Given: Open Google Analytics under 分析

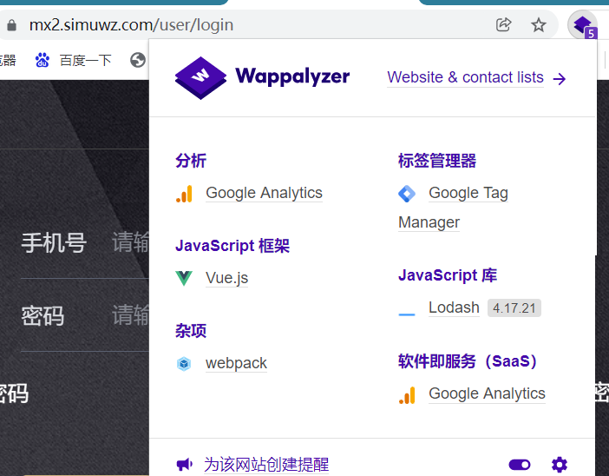Looking at the screenshot, I should pos(264,193).
